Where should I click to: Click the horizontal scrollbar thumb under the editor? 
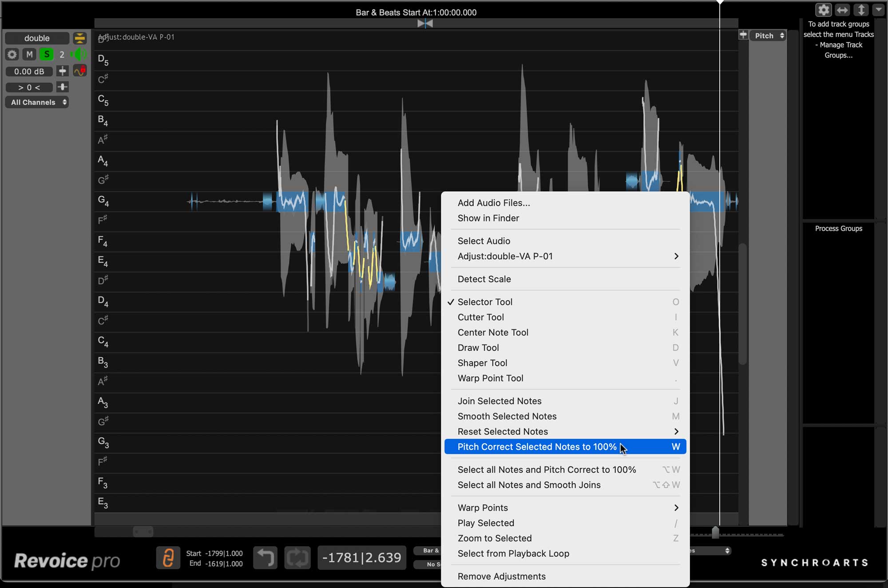(x=143, y=531)
